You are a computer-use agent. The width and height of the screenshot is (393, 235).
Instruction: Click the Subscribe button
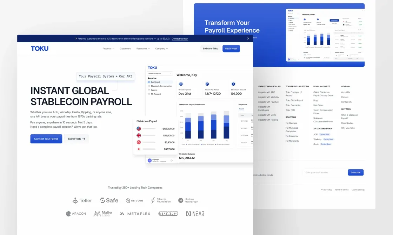[x=356, y=172]
